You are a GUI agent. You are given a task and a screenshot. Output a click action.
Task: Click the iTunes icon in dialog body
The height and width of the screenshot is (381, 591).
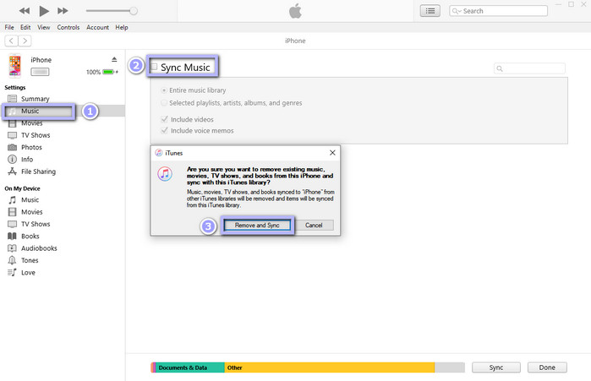point(165,174)
